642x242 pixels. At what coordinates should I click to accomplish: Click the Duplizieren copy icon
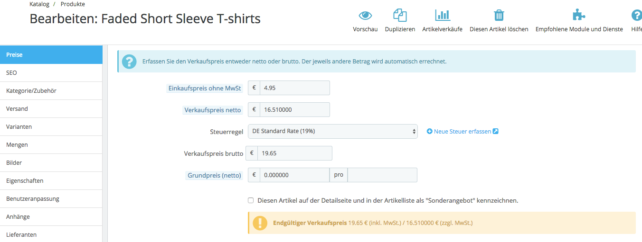[400, 16]
